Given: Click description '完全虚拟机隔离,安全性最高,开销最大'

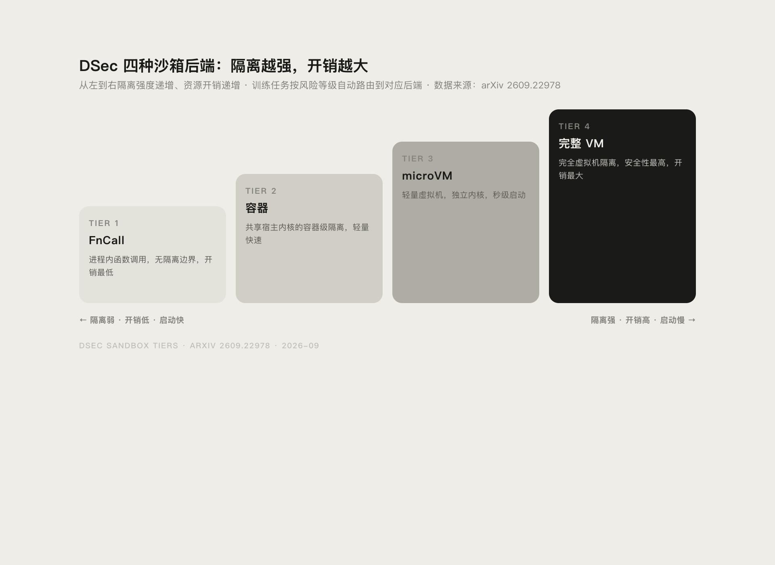Looking at the screenshot, I should (x=620, y=169).
